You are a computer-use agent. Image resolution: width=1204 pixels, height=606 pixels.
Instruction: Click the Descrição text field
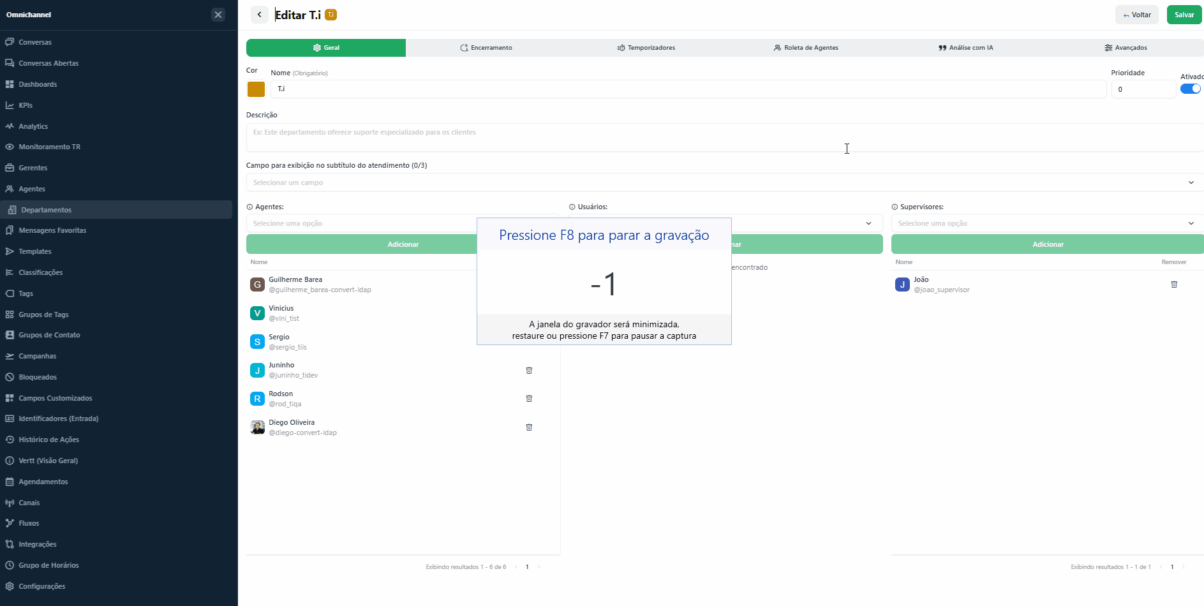point(725,137)
